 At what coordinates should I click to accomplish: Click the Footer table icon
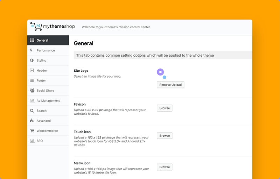click(x=32, y=80)
